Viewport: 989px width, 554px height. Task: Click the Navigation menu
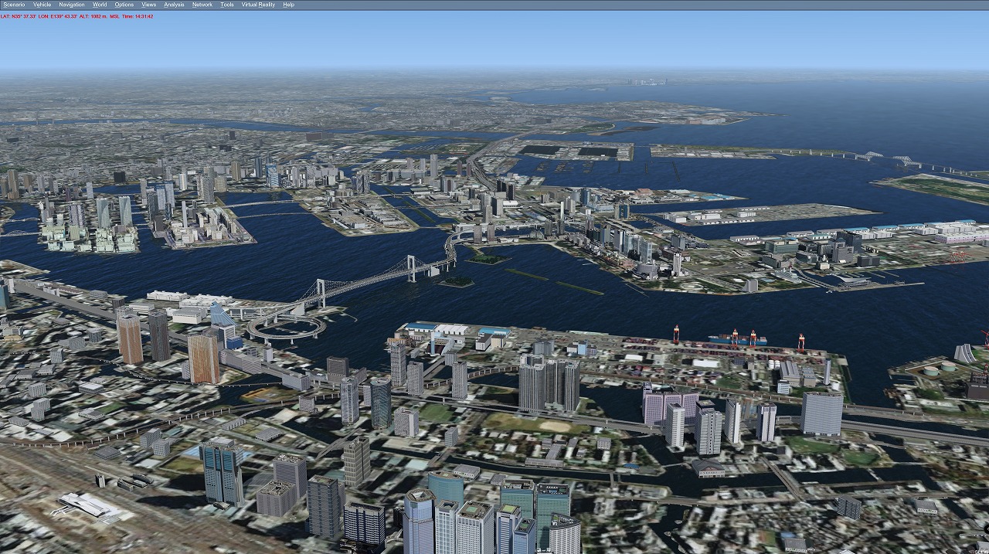pyautogui.click(x=72, y=5)
